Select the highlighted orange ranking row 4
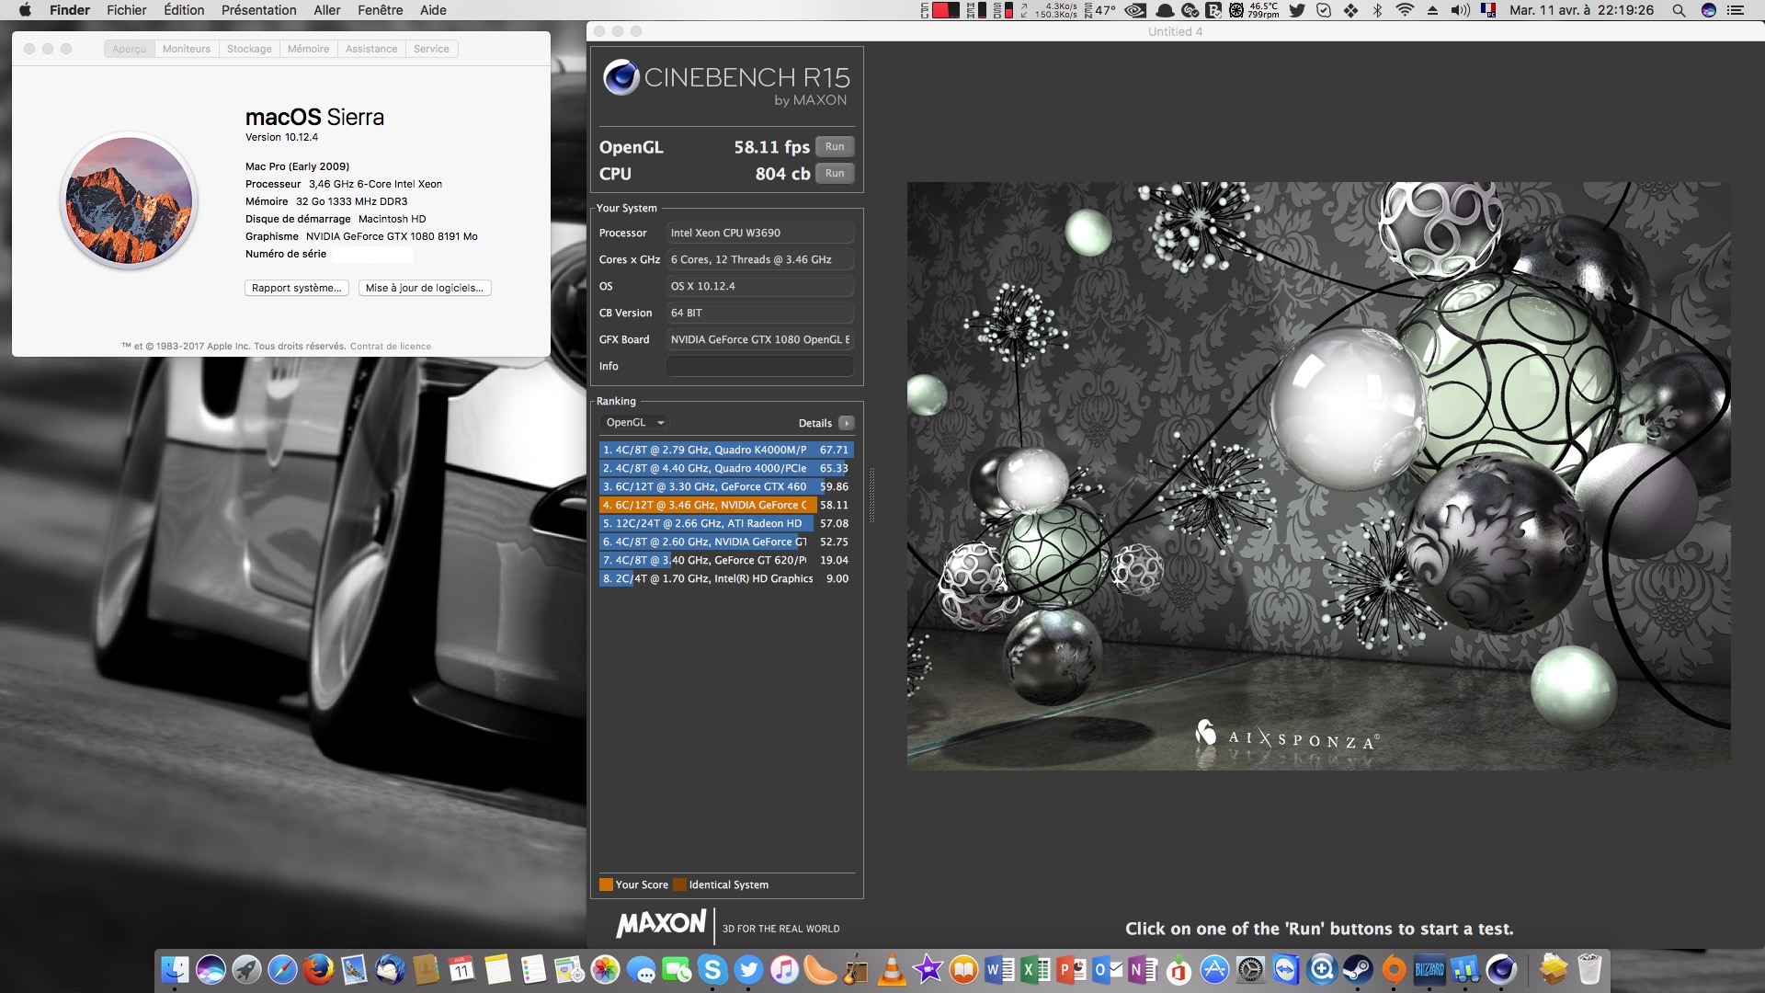Screen dimensions: 1765x993 click(x=726, y=505)
